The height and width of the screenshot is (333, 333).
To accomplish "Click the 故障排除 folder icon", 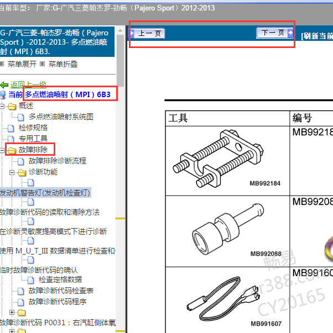I will pyautogui.click(x=12, y=150).
